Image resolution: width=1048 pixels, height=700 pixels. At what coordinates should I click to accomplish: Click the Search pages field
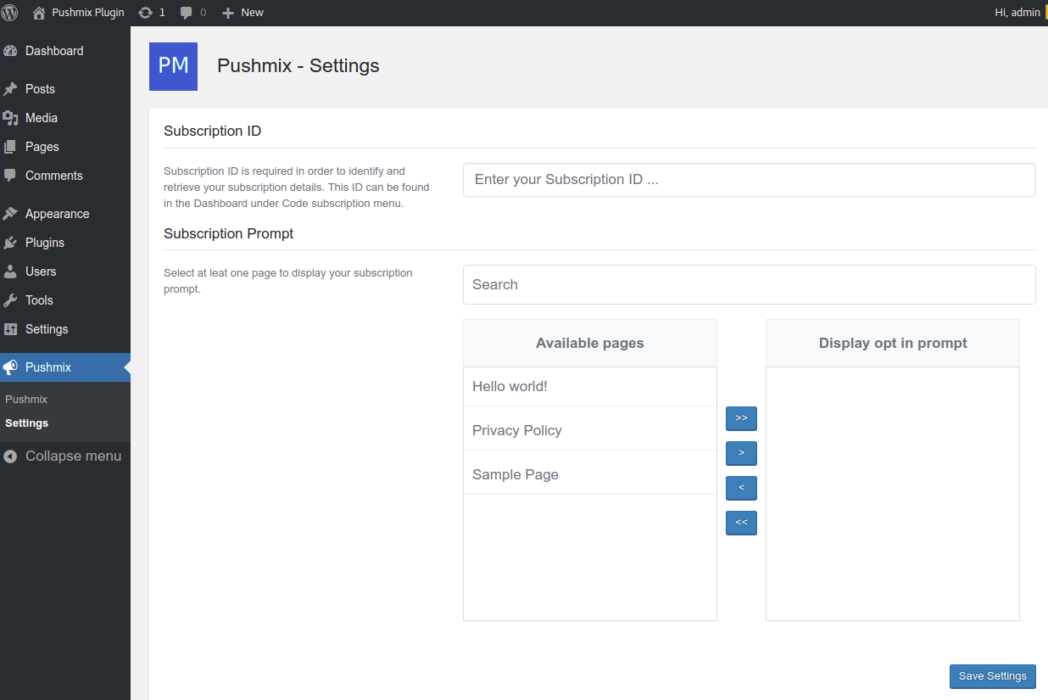[749, 284]
